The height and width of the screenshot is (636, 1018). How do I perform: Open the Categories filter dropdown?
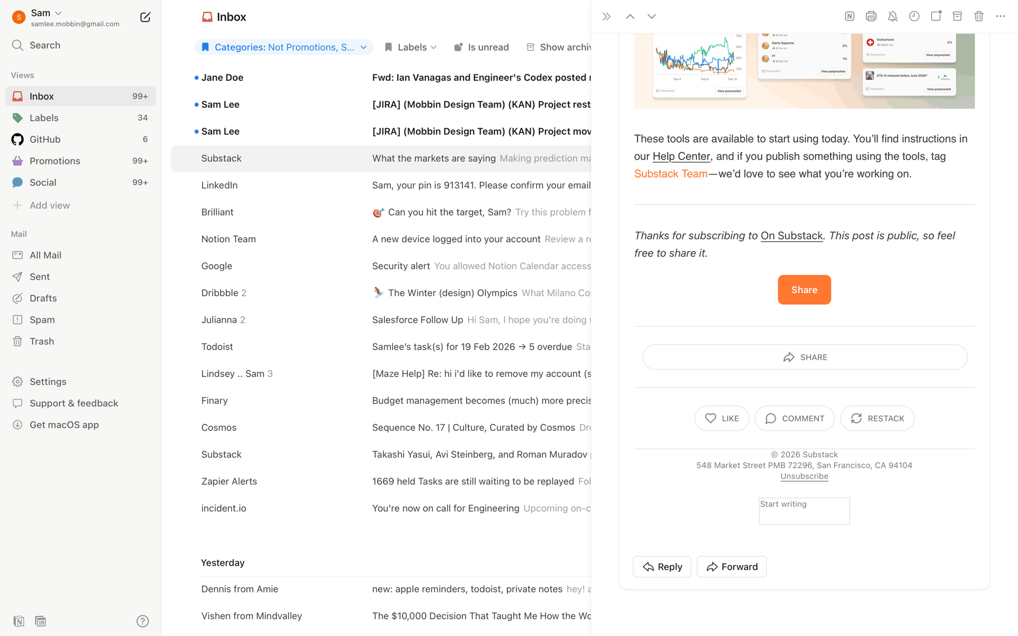284,47
